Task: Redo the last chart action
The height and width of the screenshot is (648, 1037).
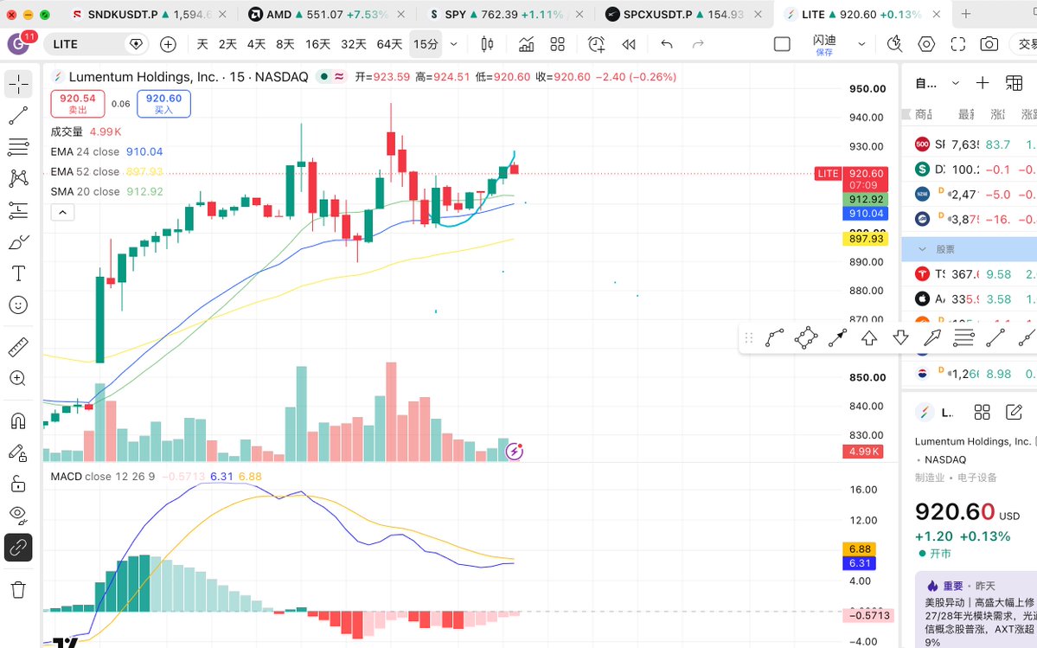Action: (698, 44)
